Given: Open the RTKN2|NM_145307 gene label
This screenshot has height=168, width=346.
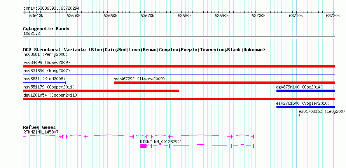Looking at the screenshot, I should 41,132.
